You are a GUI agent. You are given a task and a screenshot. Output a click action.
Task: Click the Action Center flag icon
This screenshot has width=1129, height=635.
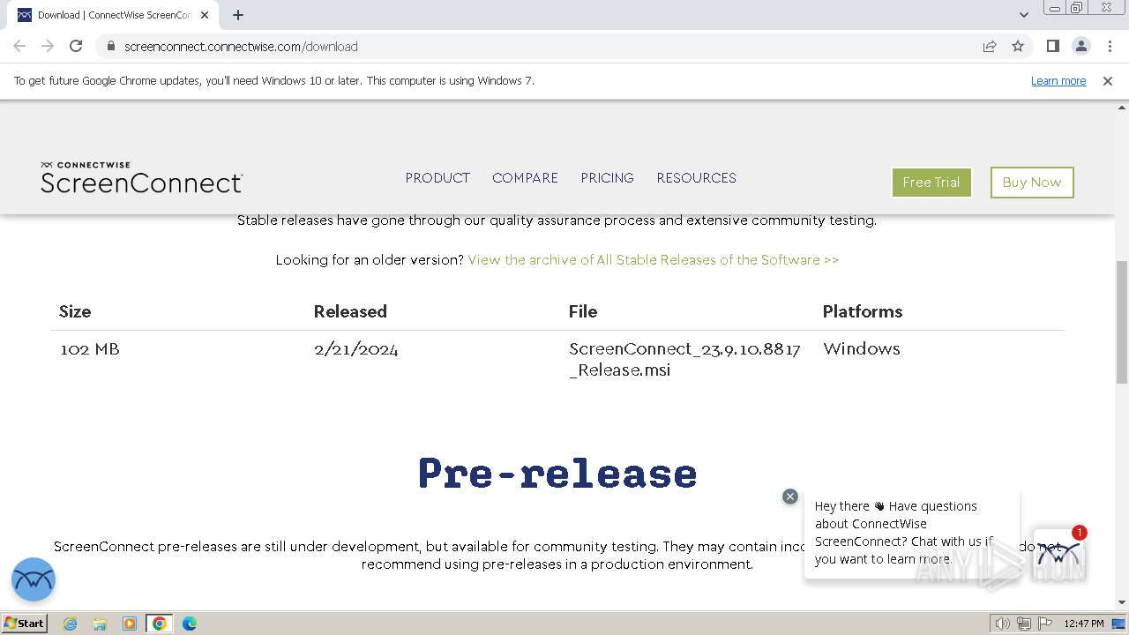(x=1045, y=624)
